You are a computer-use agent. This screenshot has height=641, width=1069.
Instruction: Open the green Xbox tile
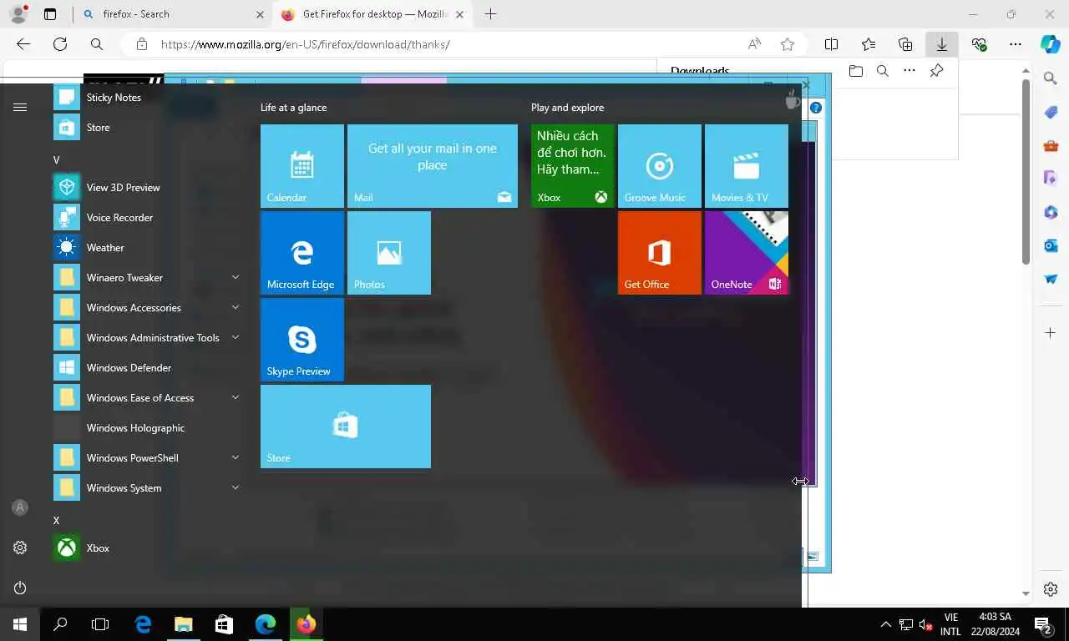point(573,166)
